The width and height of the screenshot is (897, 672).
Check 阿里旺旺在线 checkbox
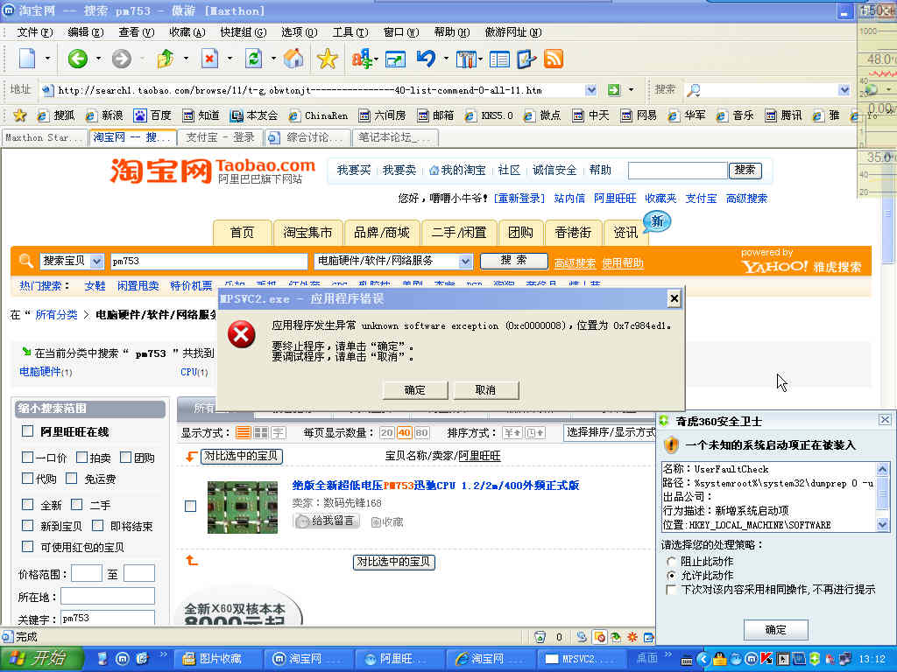point(27,430)
